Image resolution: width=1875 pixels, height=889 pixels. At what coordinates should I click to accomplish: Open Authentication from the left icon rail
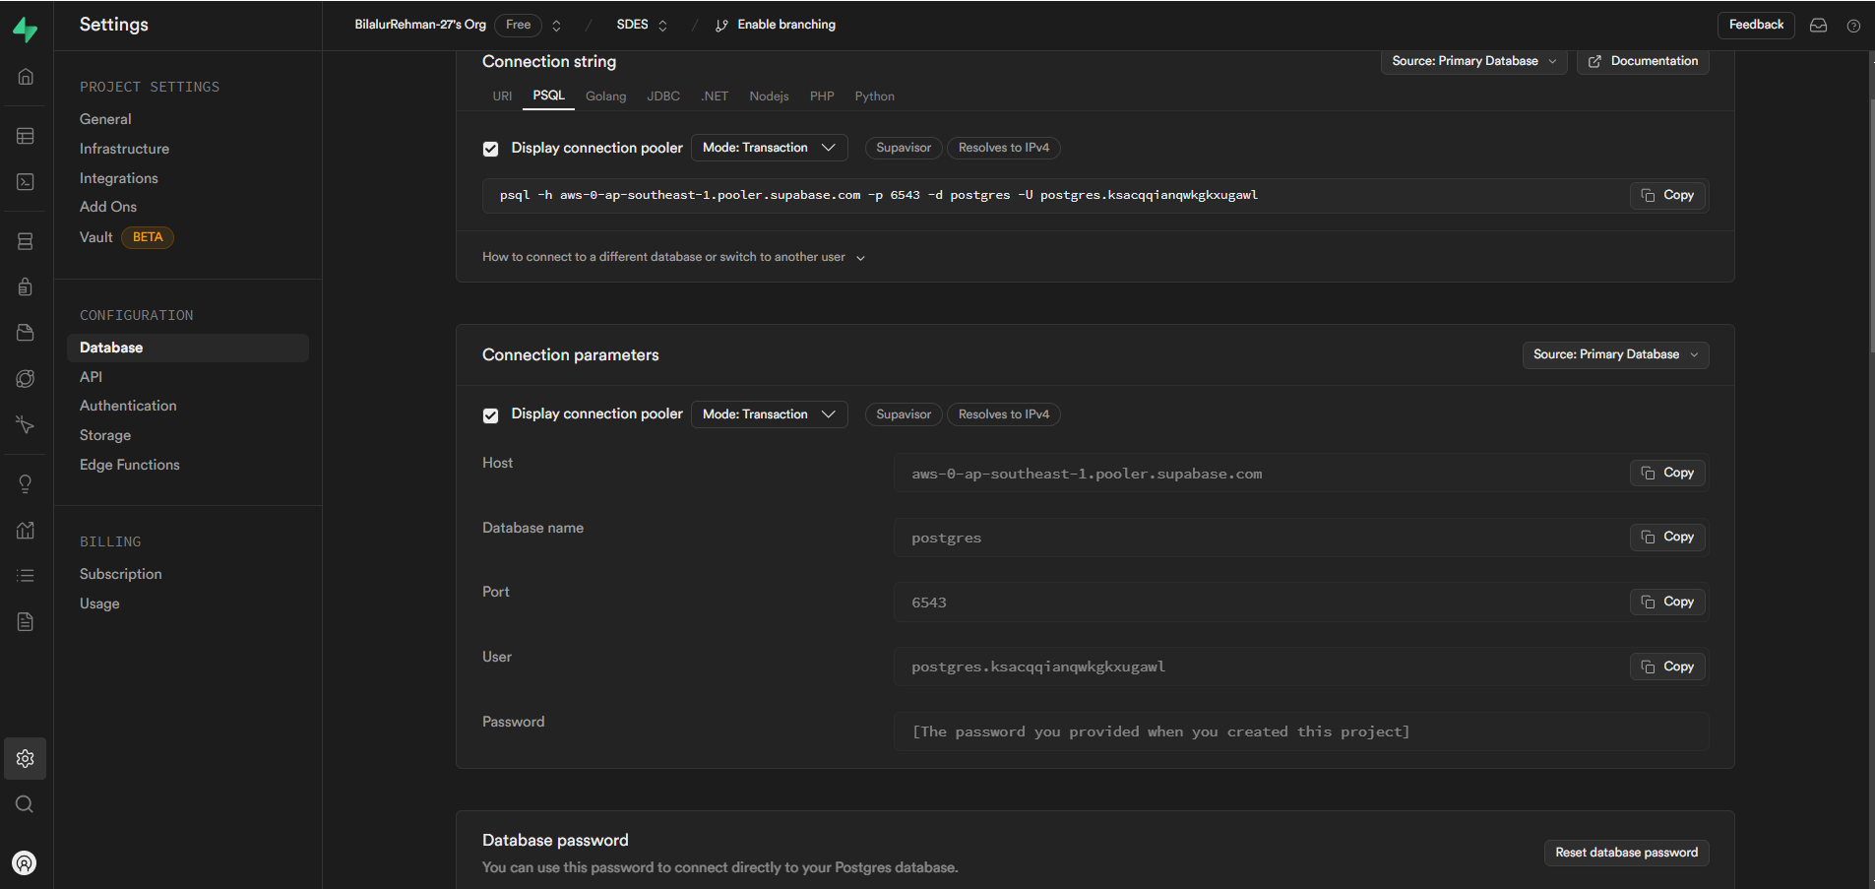coord(25,286)
